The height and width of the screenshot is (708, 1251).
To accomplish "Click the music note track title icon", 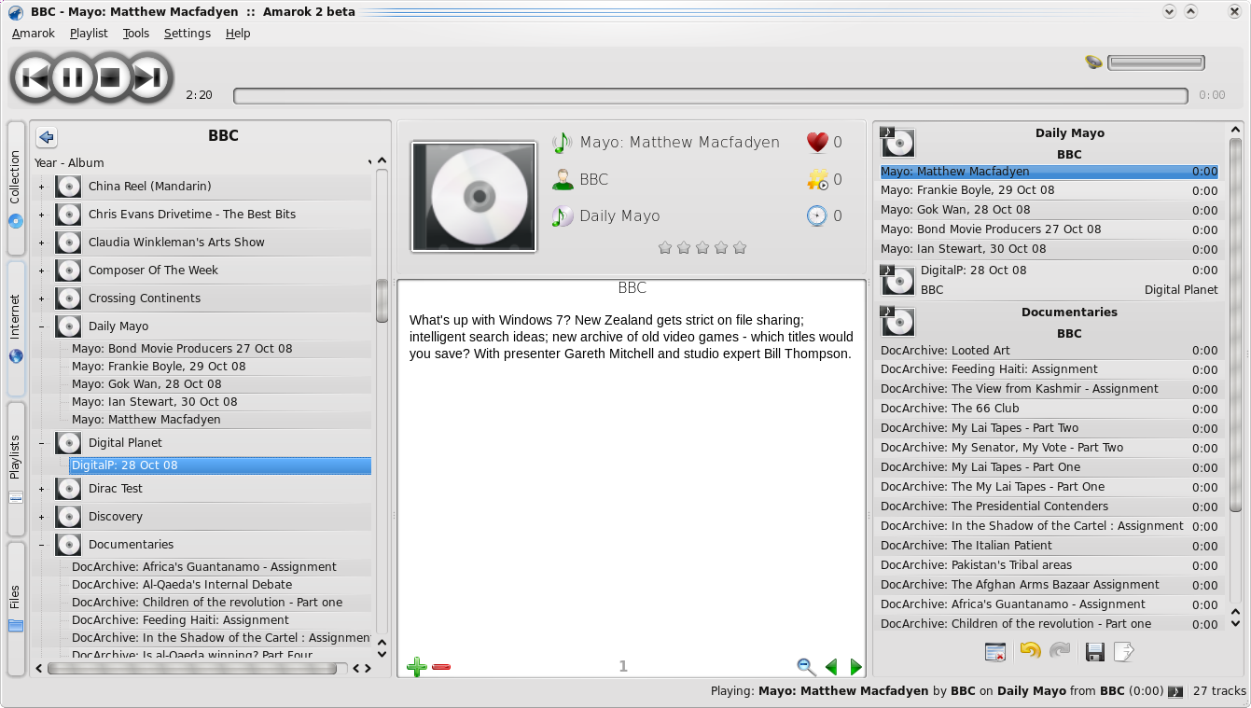I will [x=562, y=143].
